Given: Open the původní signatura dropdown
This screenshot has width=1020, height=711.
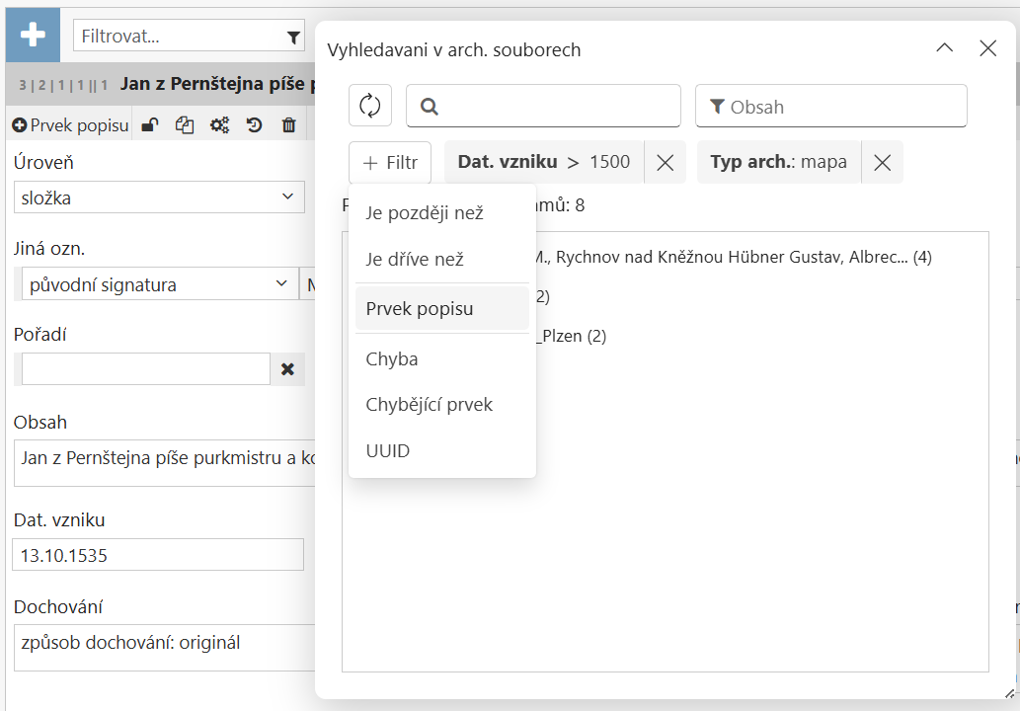Looking at the screenshot, I should 158,284.
